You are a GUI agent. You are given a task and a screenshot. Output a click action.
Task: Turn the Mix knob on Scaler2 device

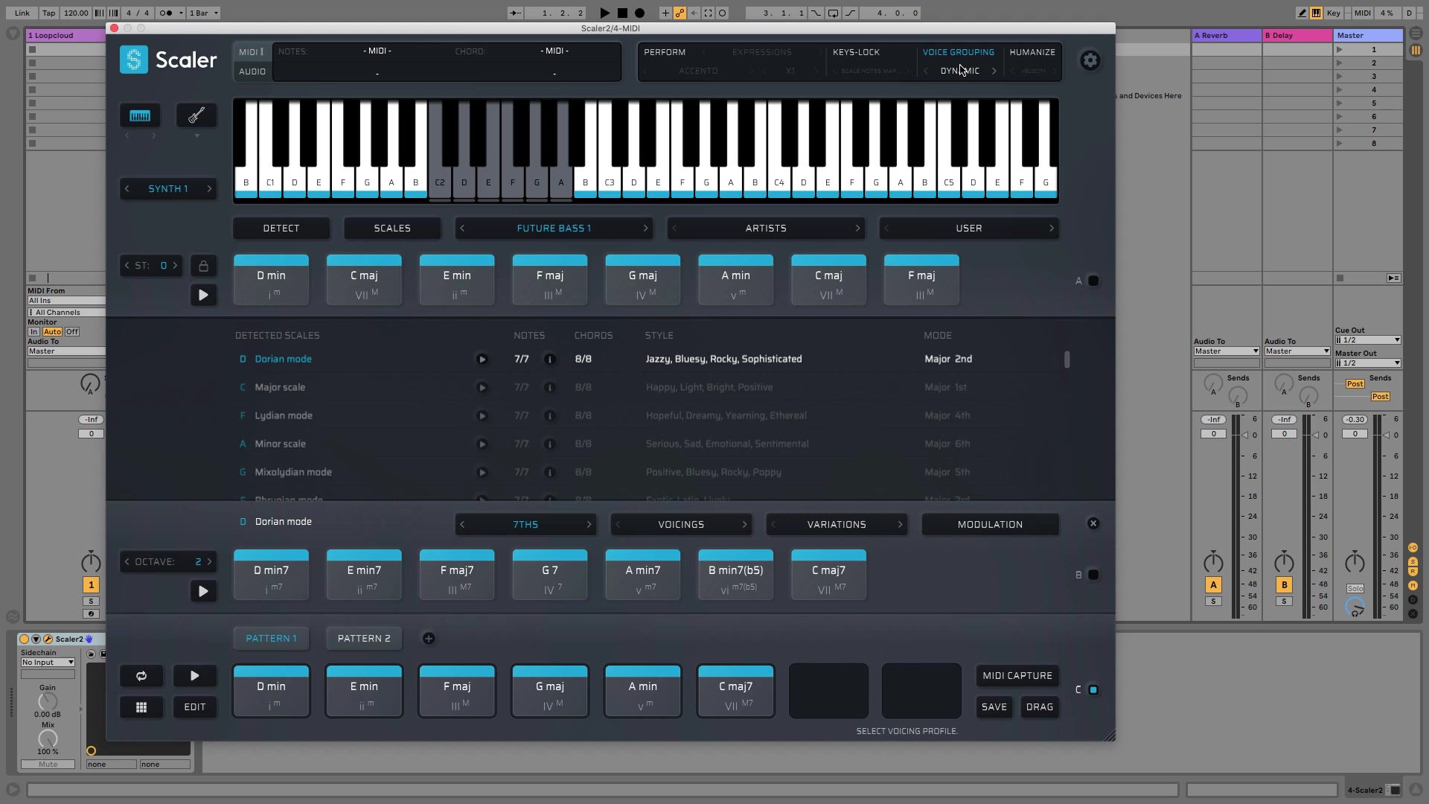pyautogui.click(x=47, y=739)
